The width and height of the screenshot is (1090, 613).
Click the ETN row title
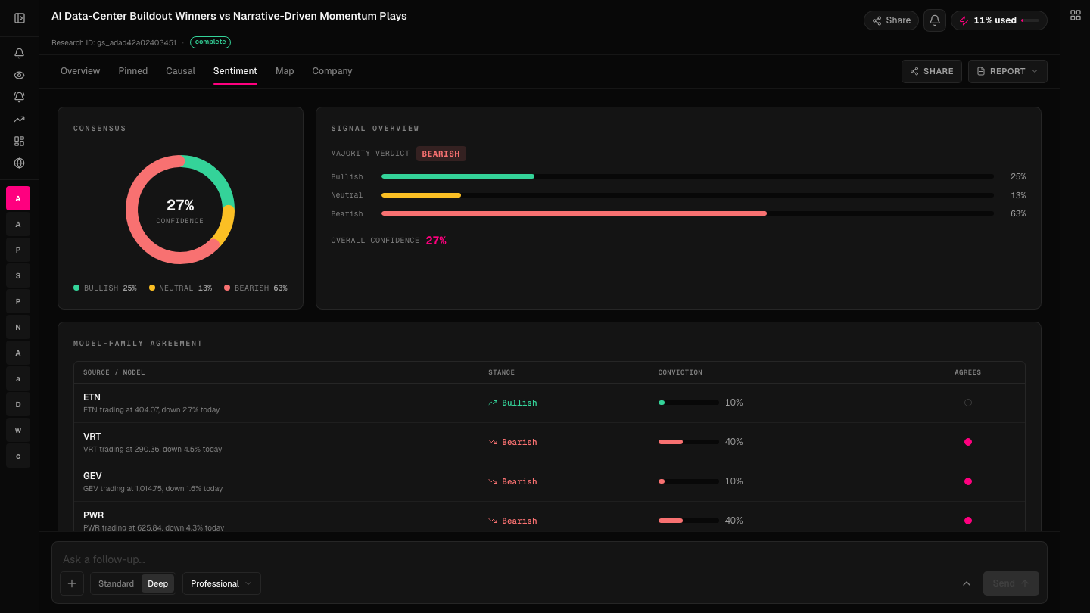point(92,397)
